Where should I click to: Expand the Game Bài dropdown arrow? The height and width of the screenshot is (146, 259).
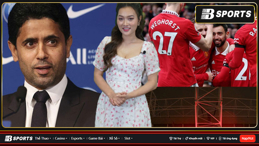click(104, 139)
